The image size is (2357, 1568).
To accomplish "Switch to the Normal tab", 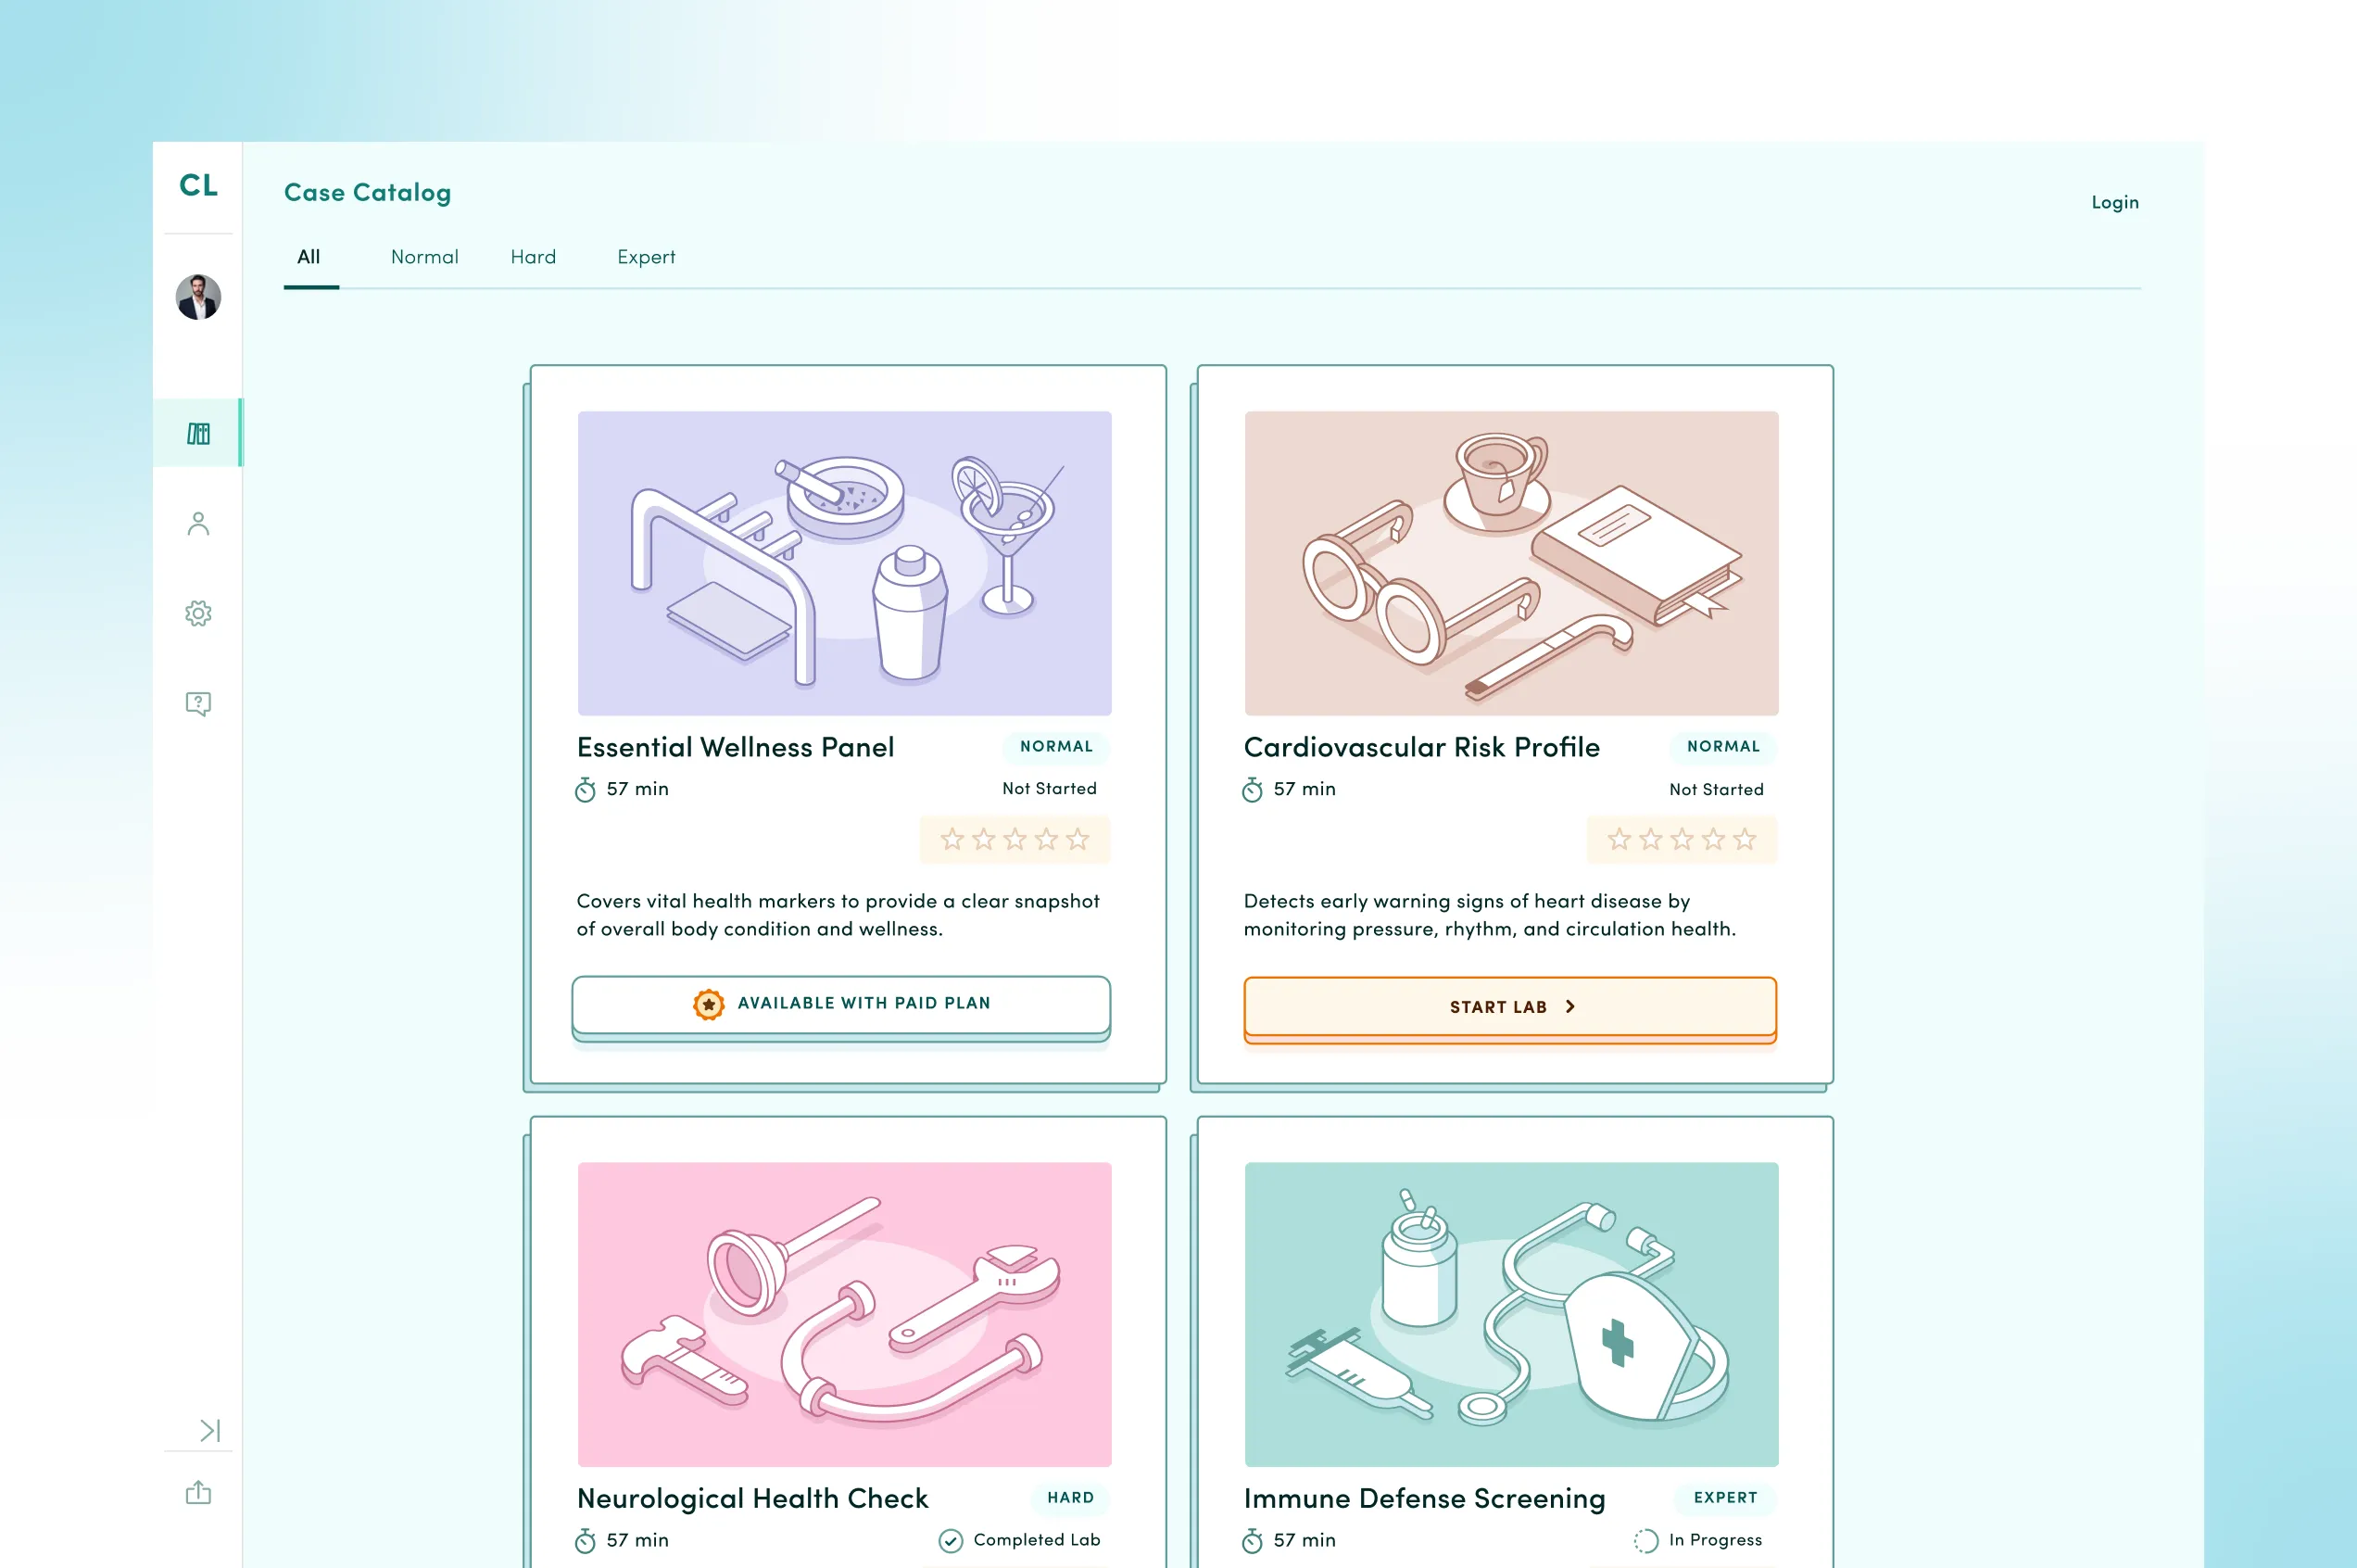I will click(423, 257).
